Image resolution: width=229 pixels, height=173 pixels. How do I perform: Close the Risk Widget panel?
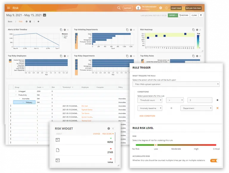(113, 129)
